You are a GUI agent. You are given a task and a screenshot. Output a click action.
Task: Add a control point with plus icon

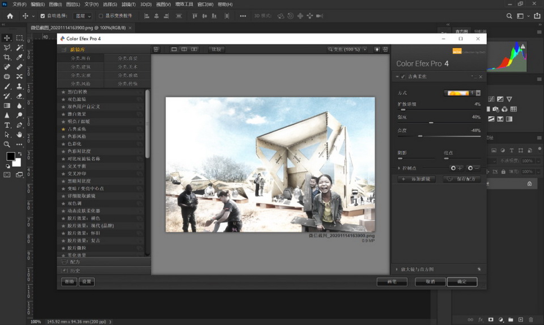(x=456, y=168)
